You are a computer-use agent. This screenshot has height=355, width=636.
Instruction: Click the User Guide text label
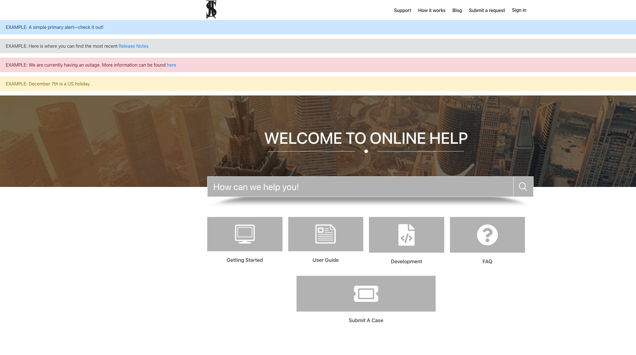pyautogui.click(x=325, y=260)
